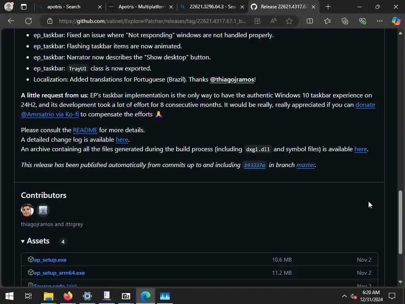View thiagojramos contributor avatar
Viewport: 405px width, 304px height.
click(x=27, y=210)
